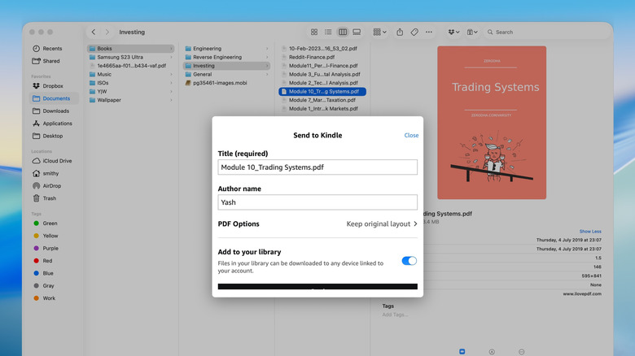
Task: Click the Share icon in toolbar
Action: point(400,33)
